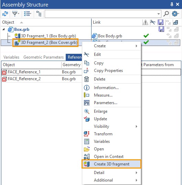
Task: Switch to the Variables tab
Action: click(11, 57)
